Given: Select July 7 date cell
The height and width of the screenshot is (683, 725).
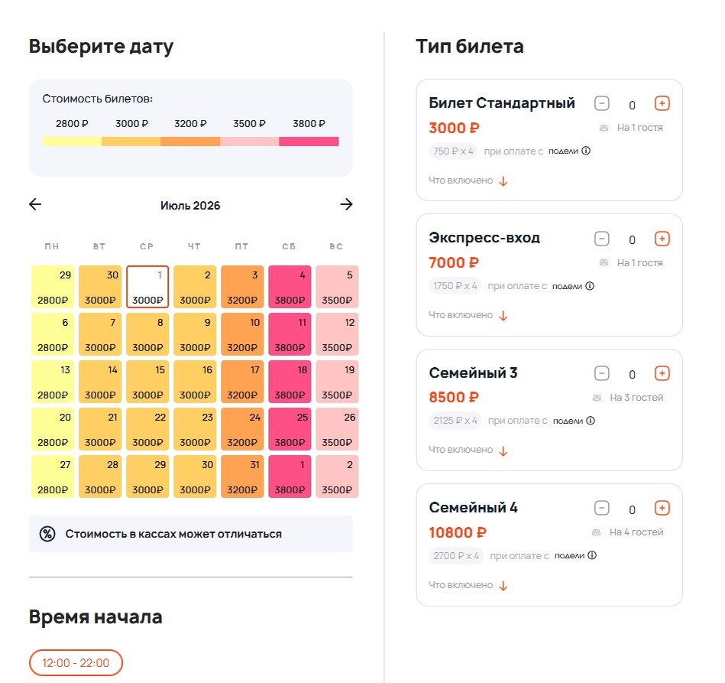Looking at the screenshot, I should 100,334.
